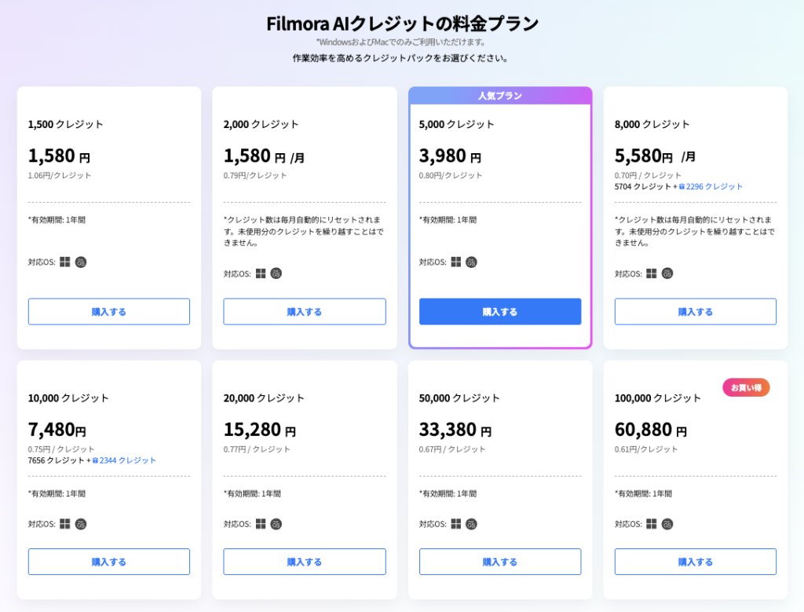Click the macOS icon in the 8,000 credit card

[x=667, y=273]
